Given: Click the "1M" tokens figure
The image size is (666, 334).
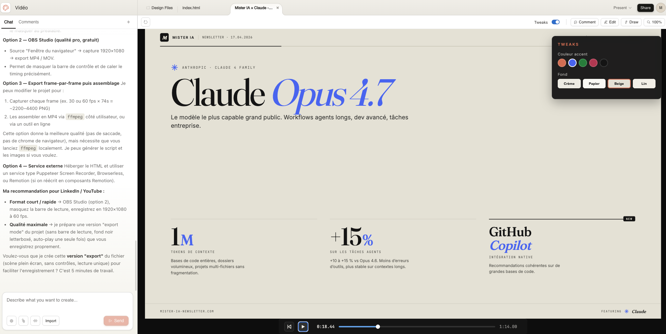Looking at the screenshot, I should click(x=182, y=237).
